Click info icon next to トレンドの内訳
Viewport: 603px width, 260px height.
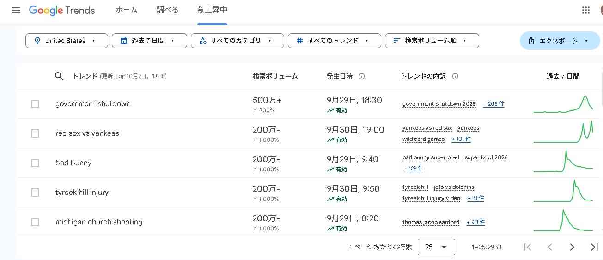tap(455, 76)
